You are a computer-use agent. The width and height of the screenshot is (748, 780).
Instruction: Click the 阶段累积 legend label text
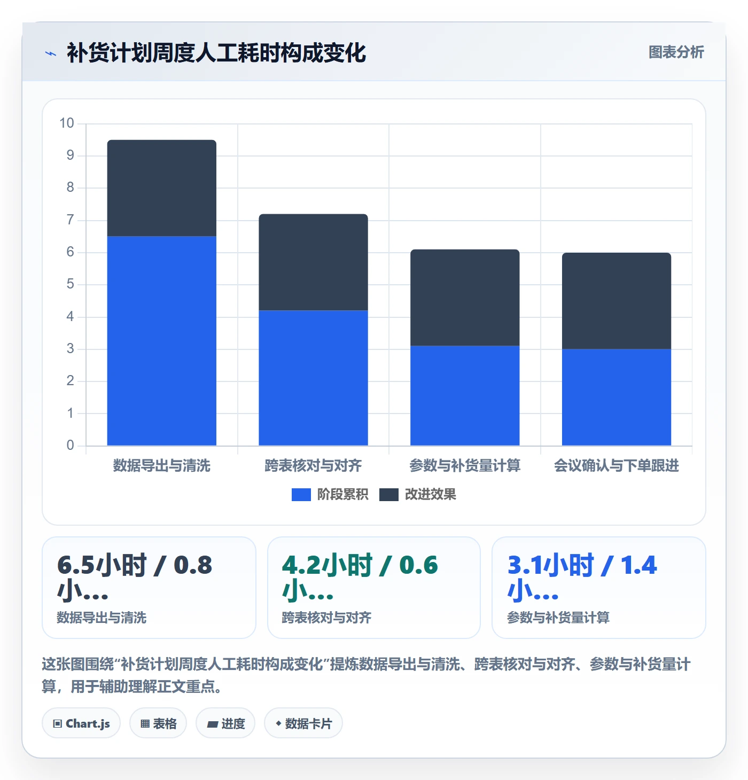(x=342, y=495)
